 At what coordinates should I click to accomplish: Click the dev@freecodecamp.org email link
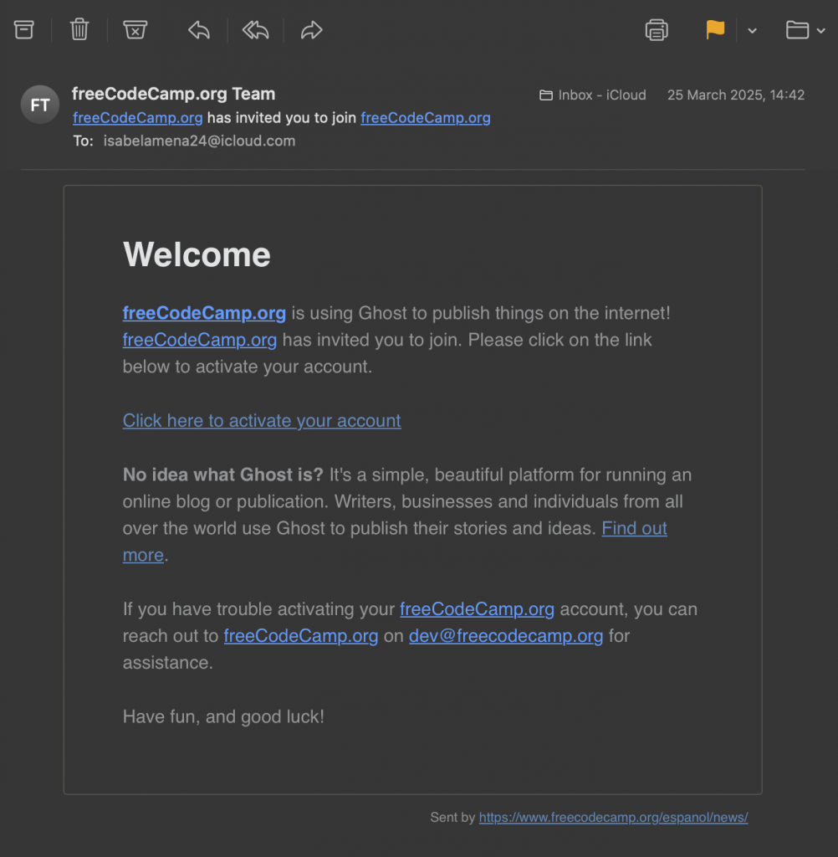(505, 635)
